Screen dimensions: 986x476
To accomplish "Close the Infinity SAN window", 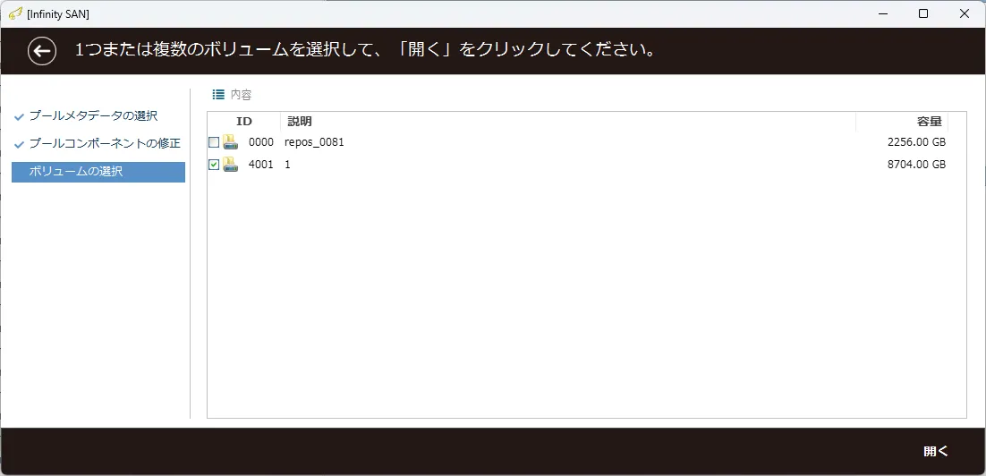I will tap(964, 13).
